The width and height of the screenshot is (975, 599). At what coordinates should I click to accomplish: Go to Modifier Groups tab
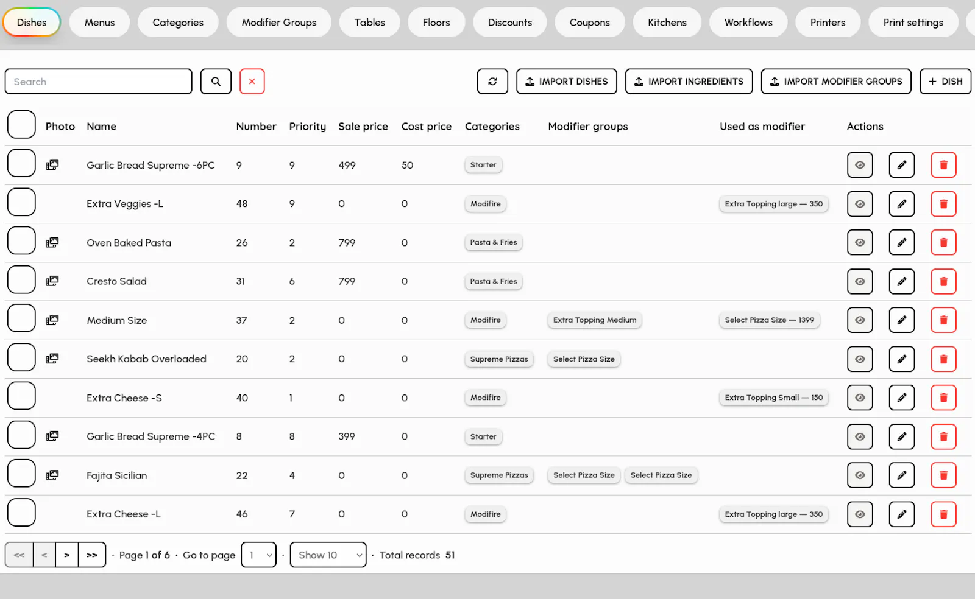click(279, 23)
